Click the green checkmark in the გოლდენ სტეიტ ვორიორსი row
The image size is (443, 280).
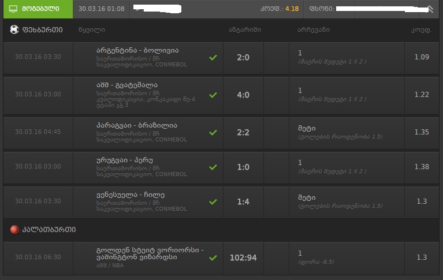[x=213, y=257]
